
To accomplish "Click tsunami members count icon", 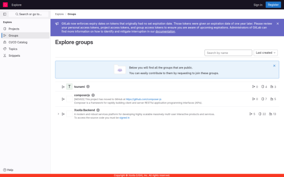I will click(x=272, y=87).
